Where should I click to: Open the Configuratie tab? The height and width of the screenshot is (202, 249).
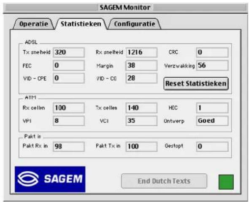(135, 24)
